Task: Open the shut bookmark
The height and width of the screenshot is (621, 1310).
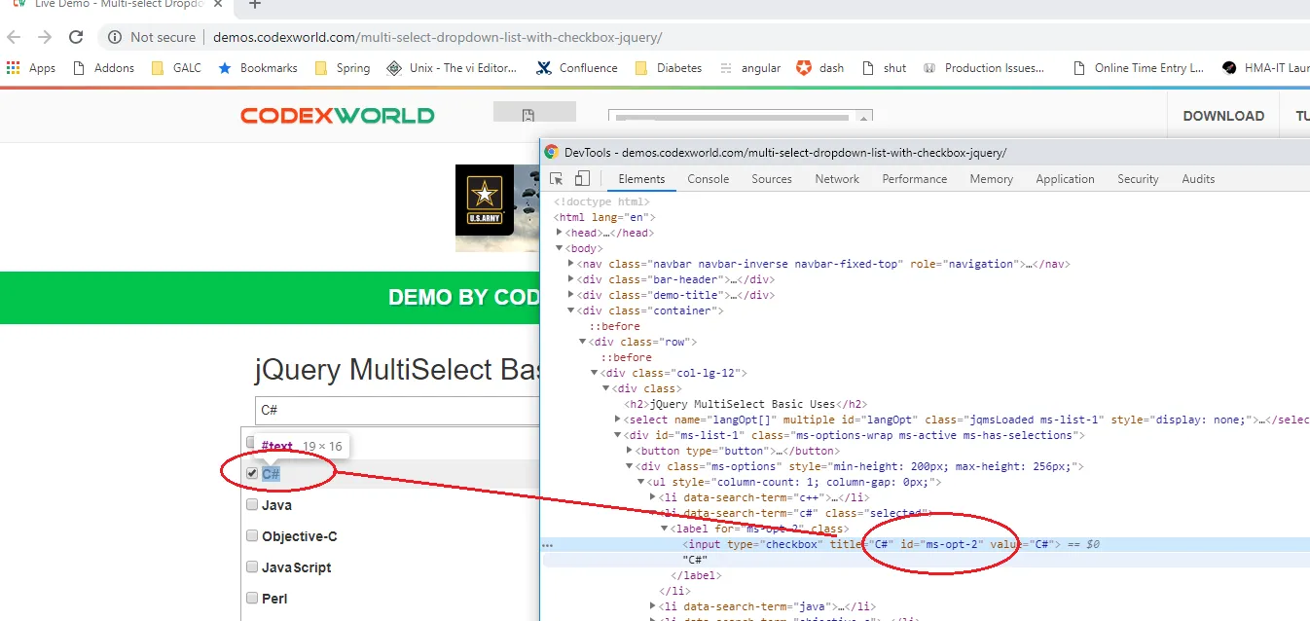Action: (x=885, y=68)
